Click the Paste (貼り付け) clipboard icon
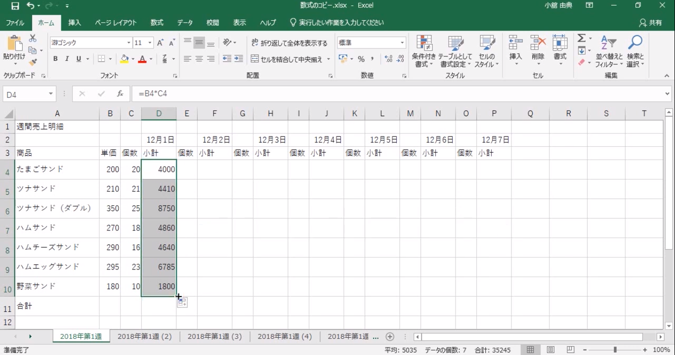Image resolution: width=675 pixels, height=355 pixels. tap(14, 44)
